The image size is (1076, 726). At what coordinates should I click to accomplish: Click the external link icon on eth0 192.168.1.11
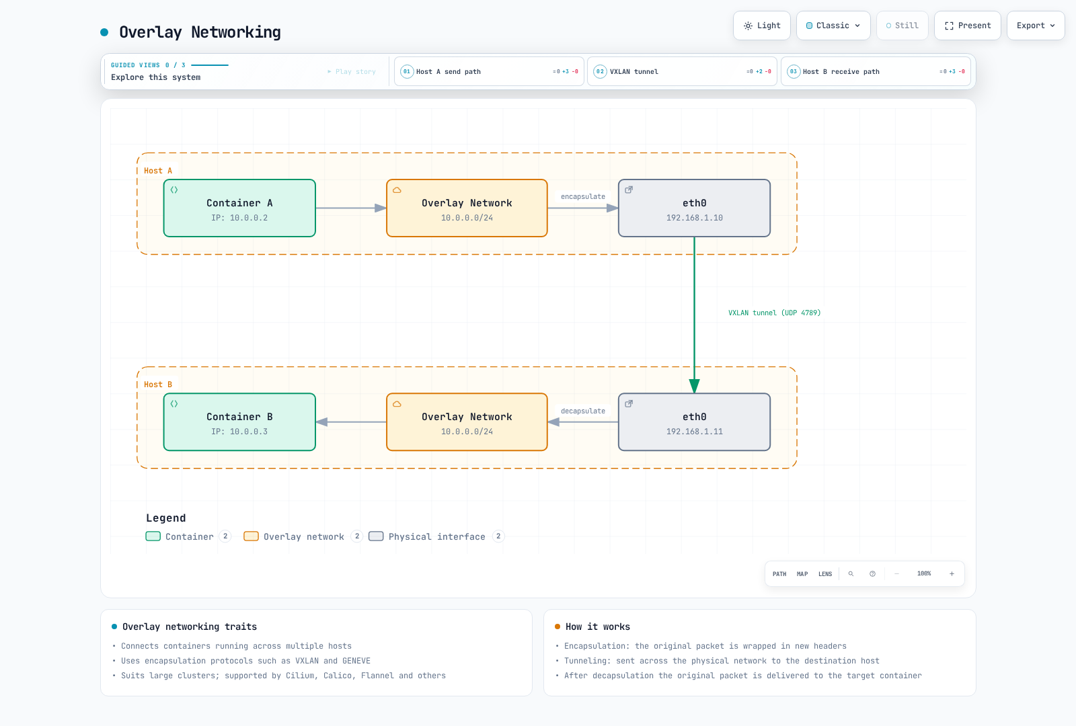[629, 404]
